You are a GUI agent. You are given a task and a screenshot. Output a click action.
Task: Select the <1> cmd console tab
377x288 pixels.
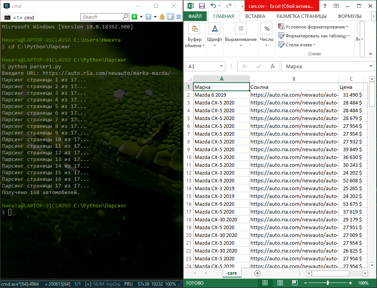coord(20,18)
